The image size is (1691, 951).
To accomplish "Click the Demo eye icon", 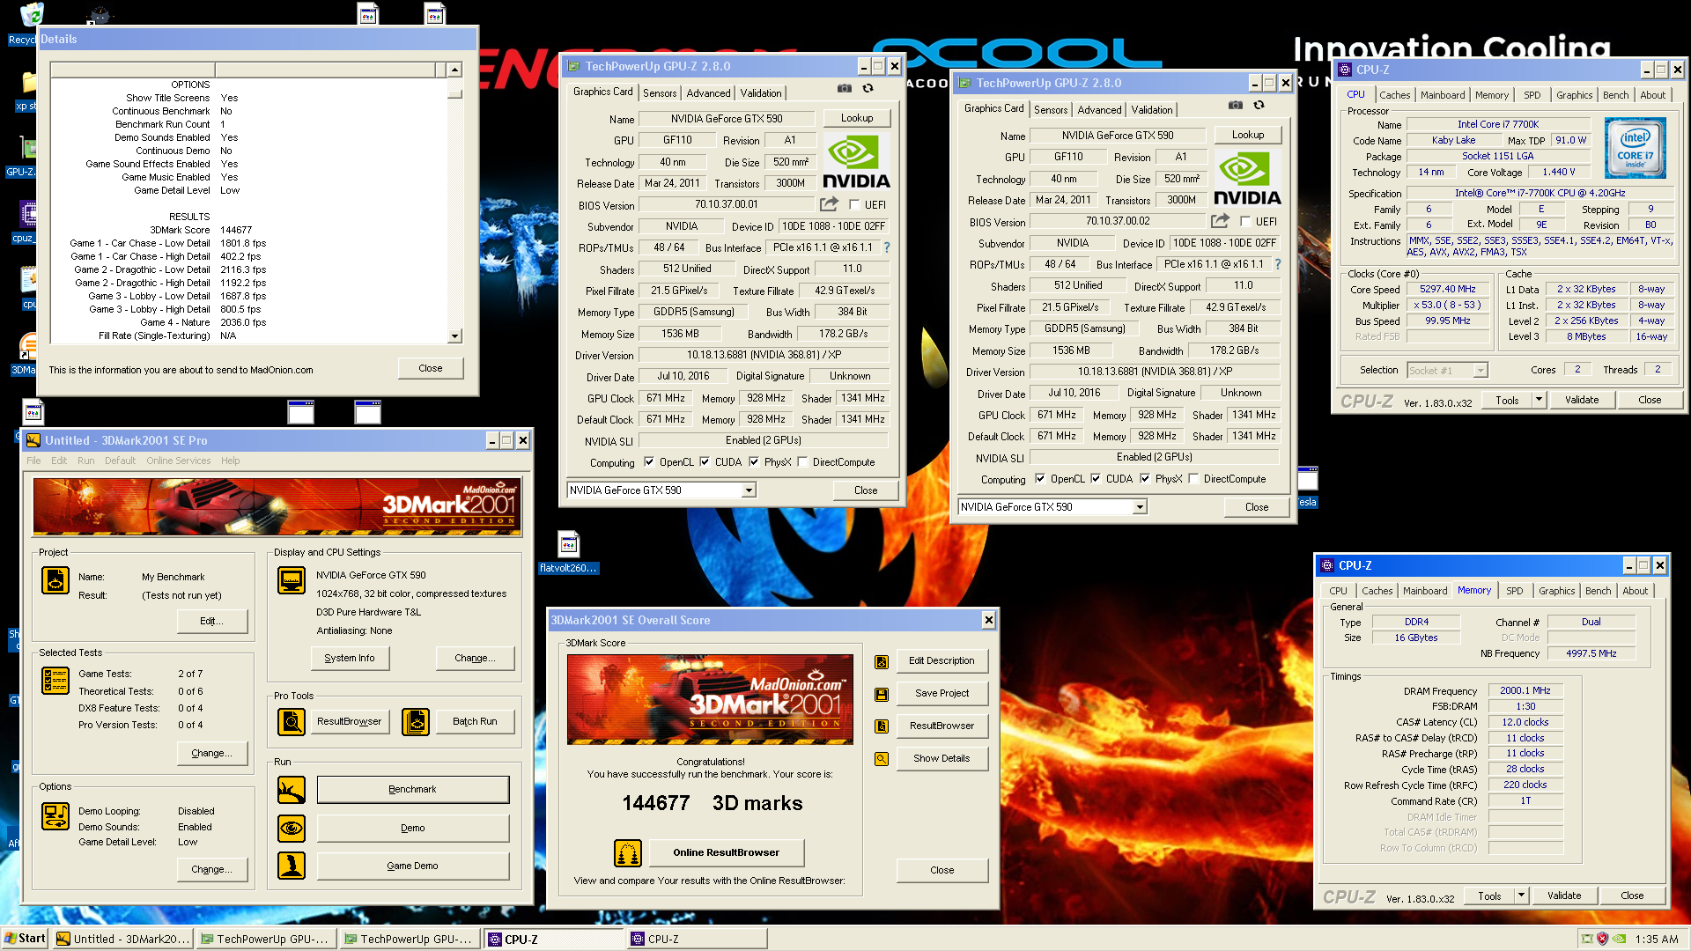I will [292, 828].
